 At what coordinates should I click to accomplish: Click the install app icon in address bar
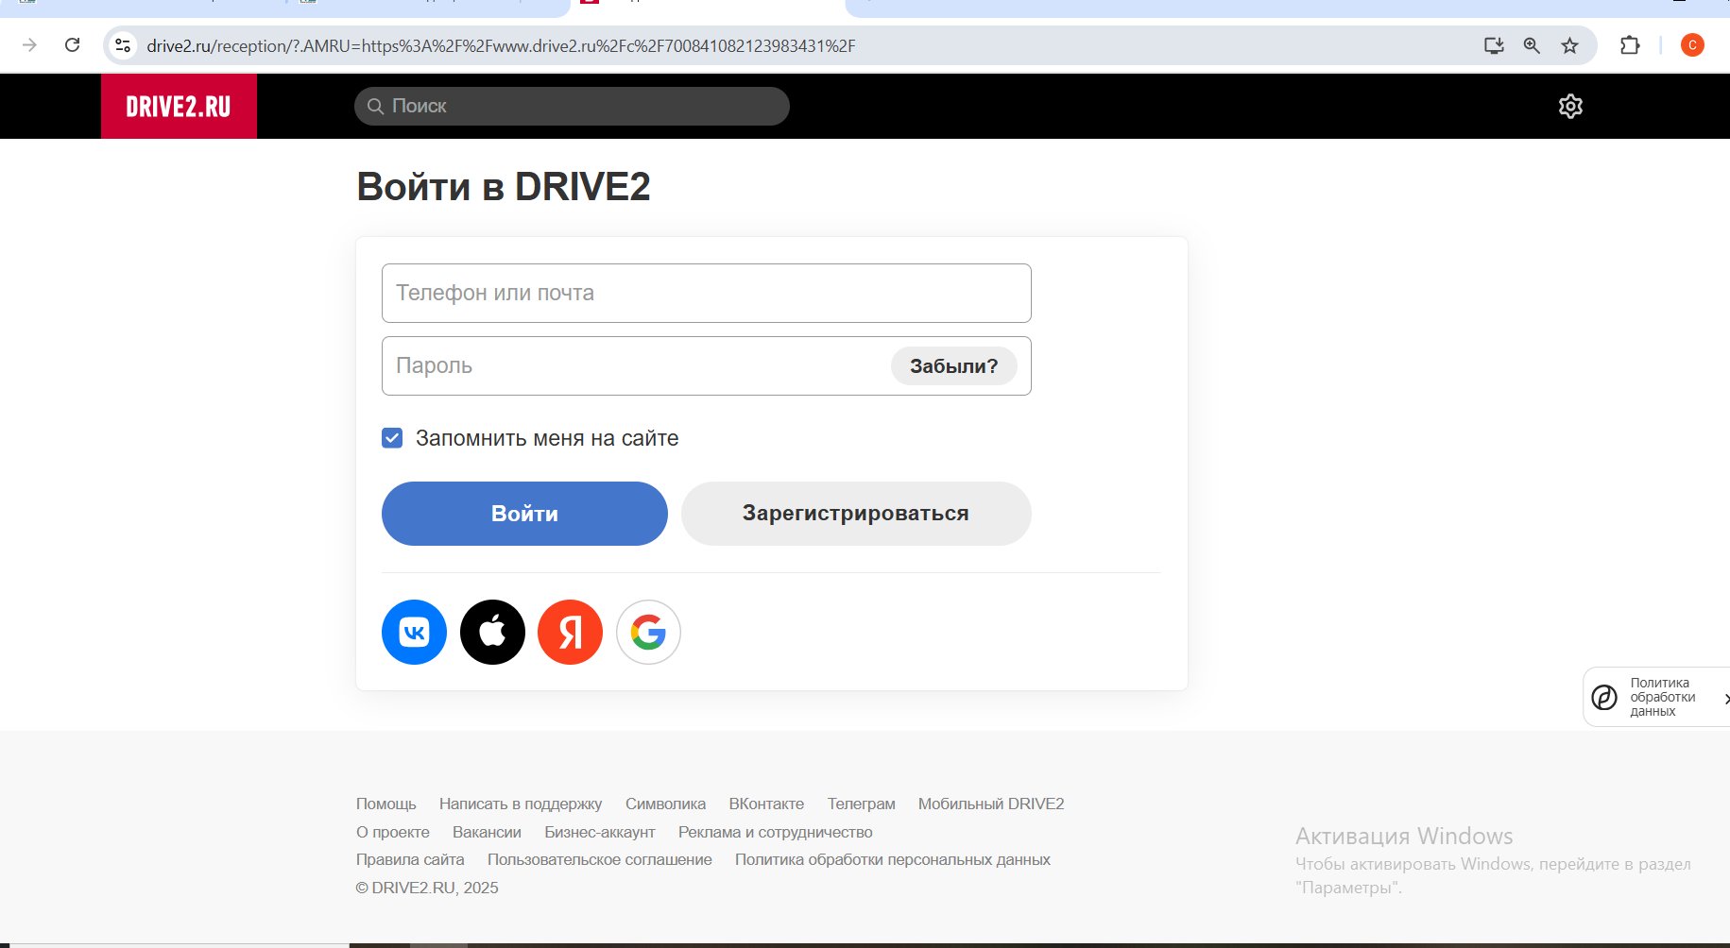[x=1494, y=45]
